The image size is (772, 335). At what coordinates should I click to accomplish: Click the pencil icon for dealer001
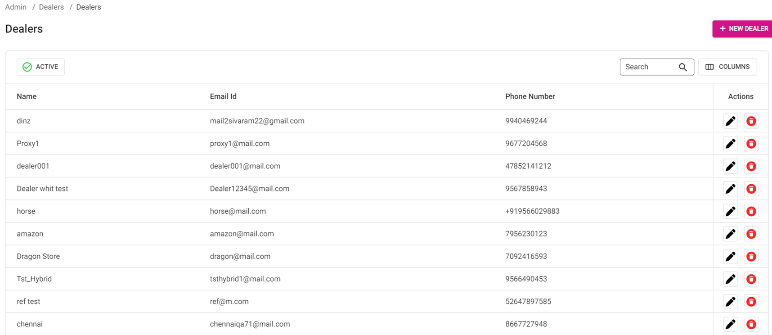[x=730, y=166]
